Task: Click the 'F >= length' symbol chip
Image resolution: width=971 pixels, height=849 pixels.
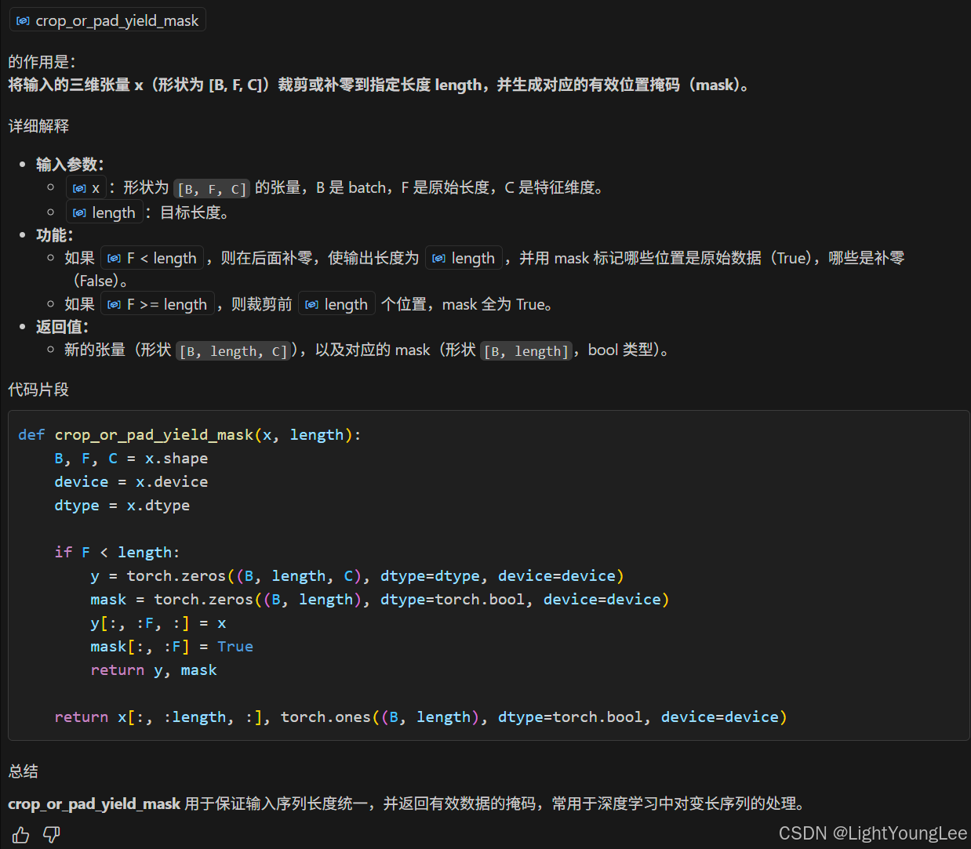Action: pos(158,304)
